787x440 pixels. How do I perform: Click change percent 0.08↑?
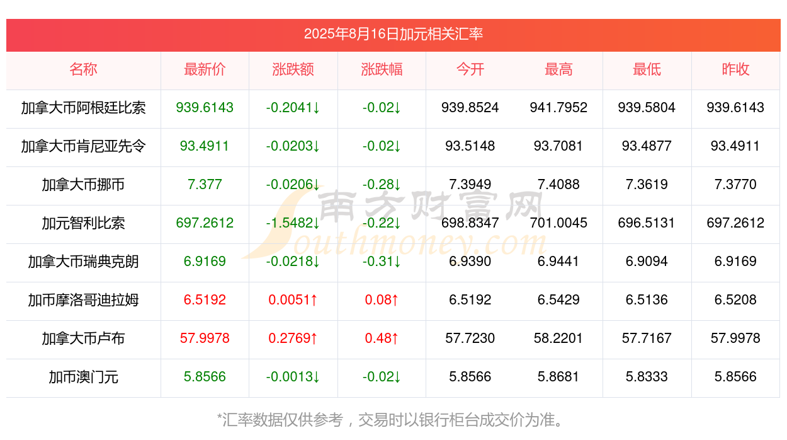[382, 300]
